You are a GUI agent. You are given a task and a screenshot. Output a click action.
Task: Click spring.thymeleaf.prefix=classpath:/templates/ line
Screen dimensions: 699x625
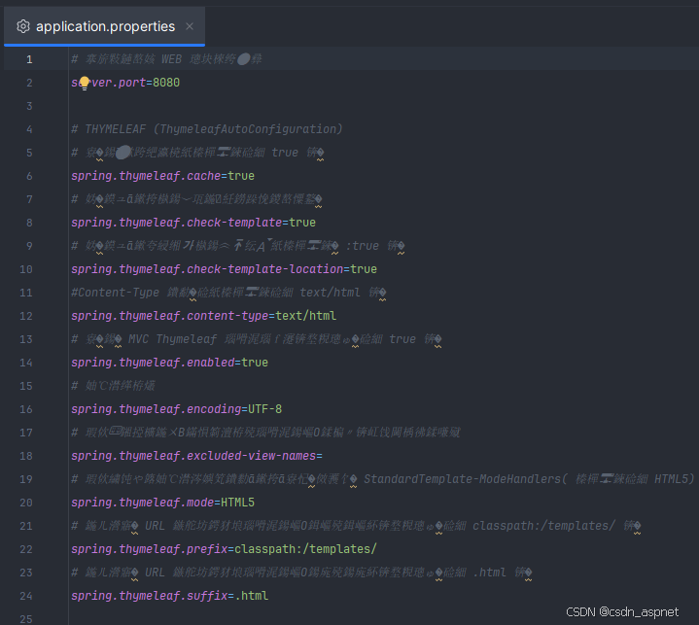click(x=225, y=549)
